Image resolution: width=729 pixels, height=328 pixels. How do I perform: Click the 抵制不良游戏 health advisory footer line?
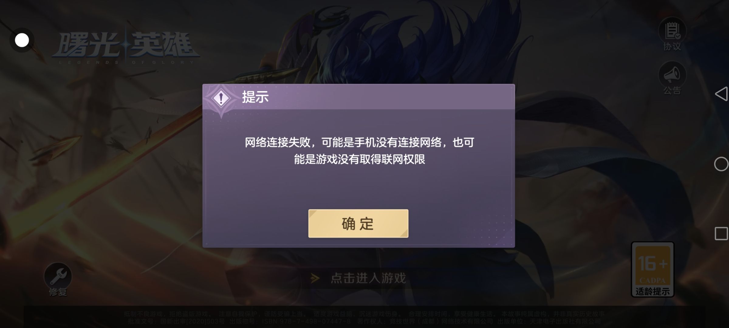coord(364,314)
